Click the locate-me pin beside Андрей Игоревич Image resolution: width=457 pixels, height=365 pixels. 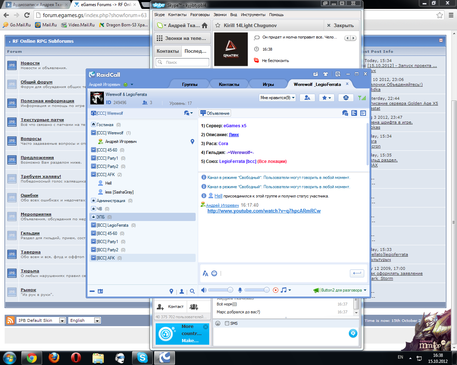[x=192, y=142]
